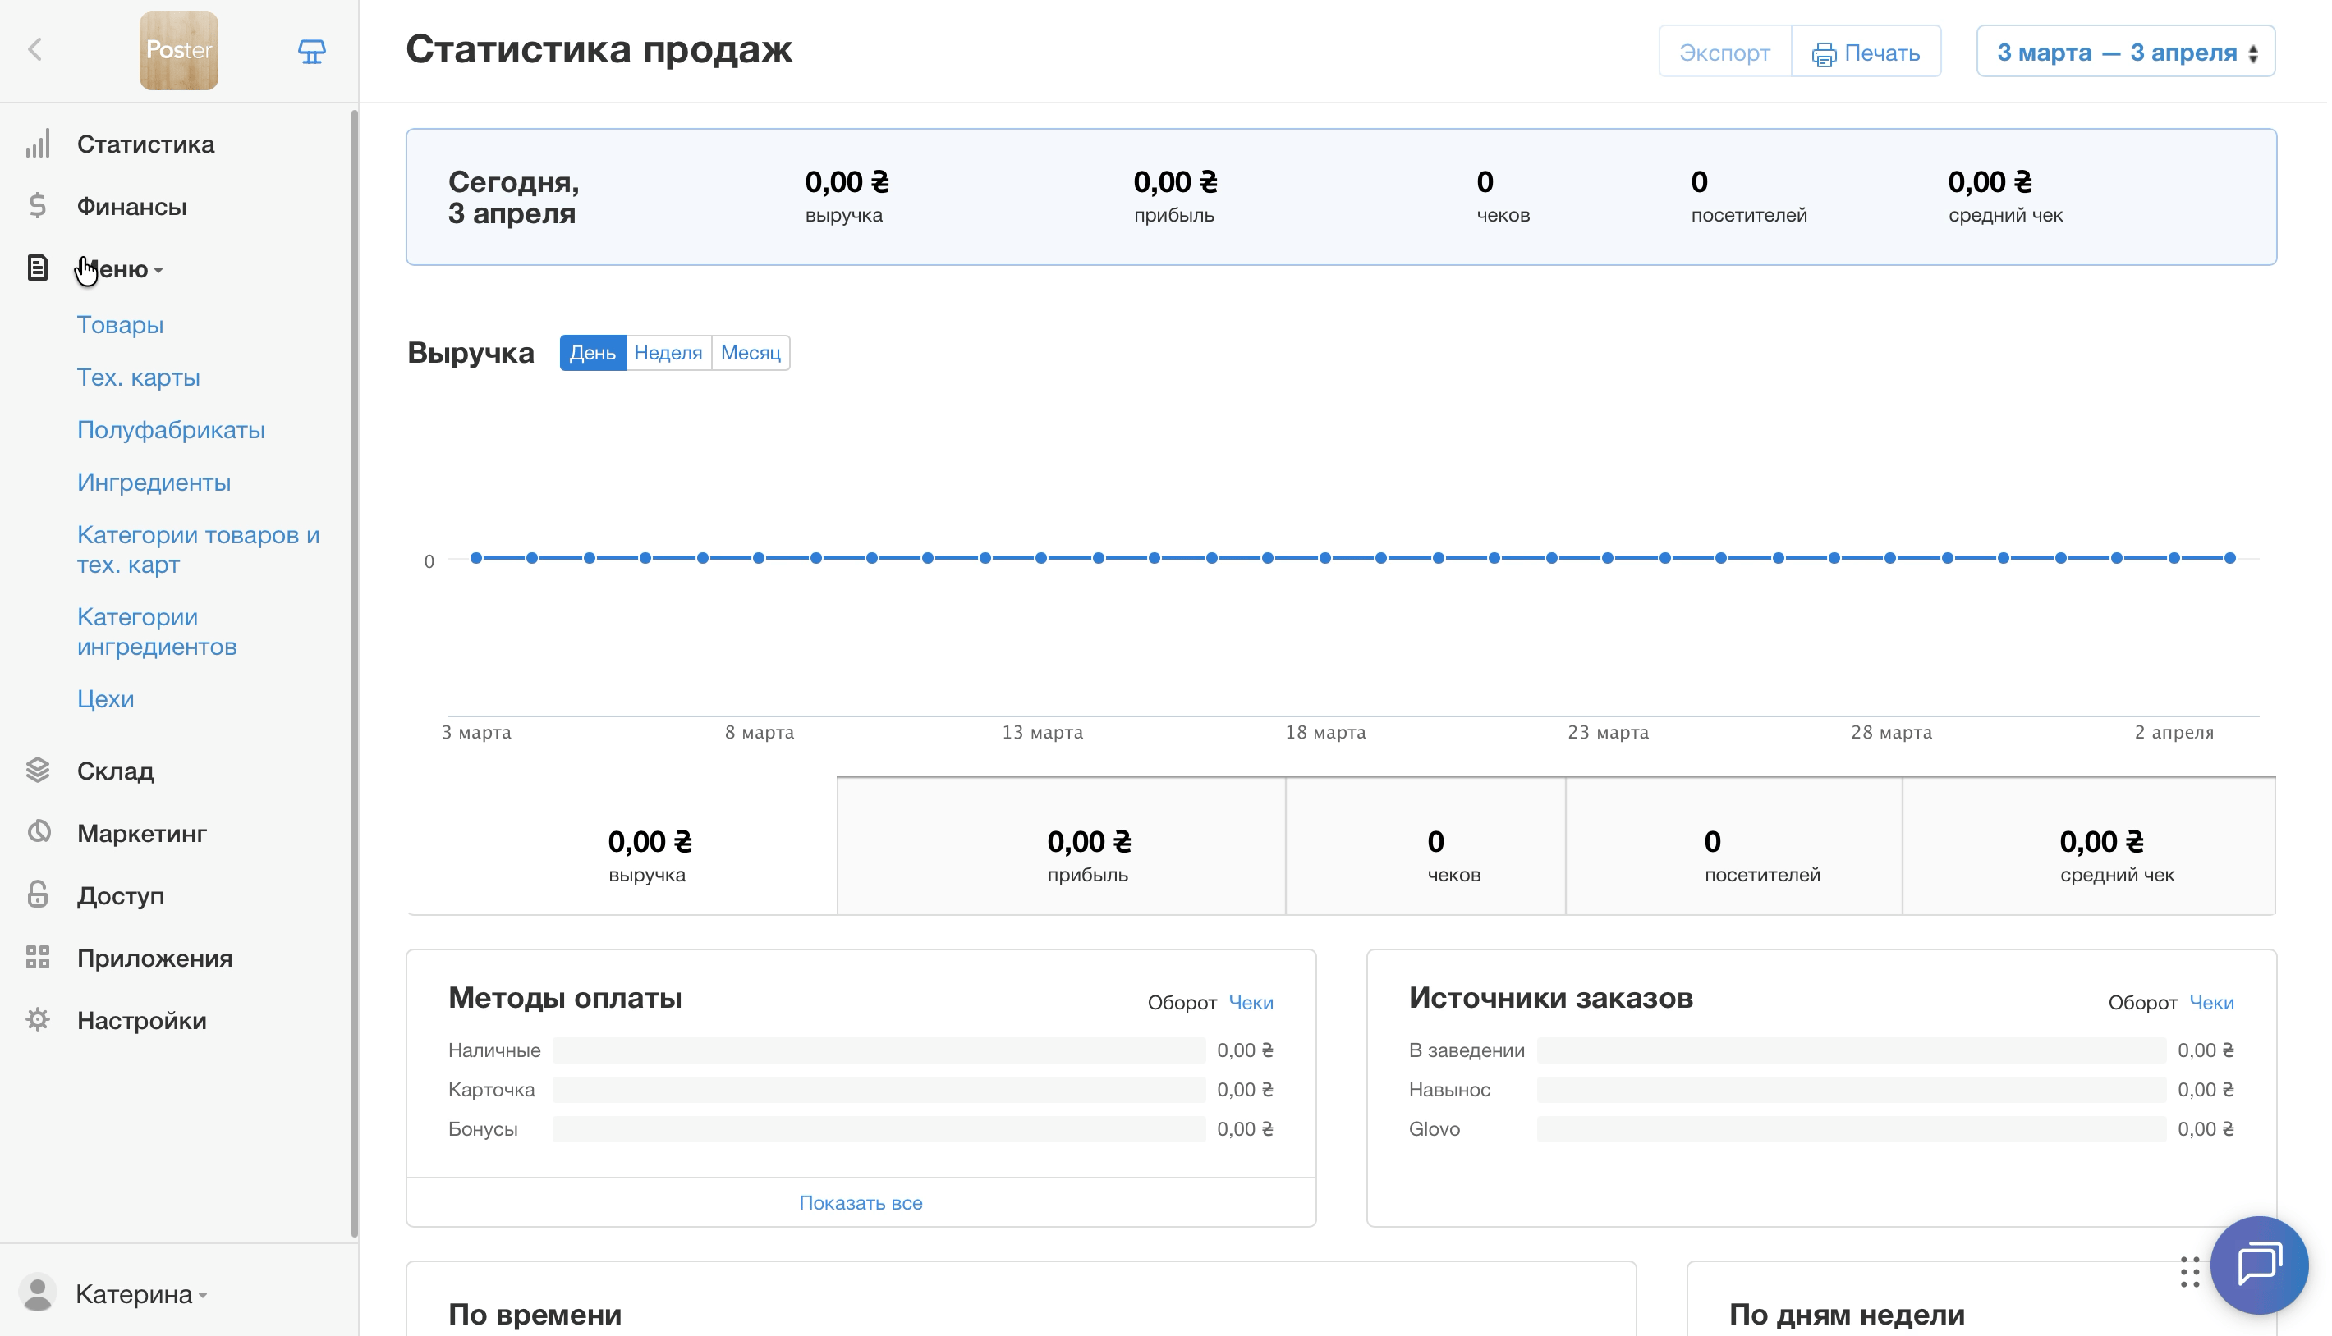Click the collapse sidebar back arrow
This screenshot has width=2332, height=1336.
pos(34,49)
